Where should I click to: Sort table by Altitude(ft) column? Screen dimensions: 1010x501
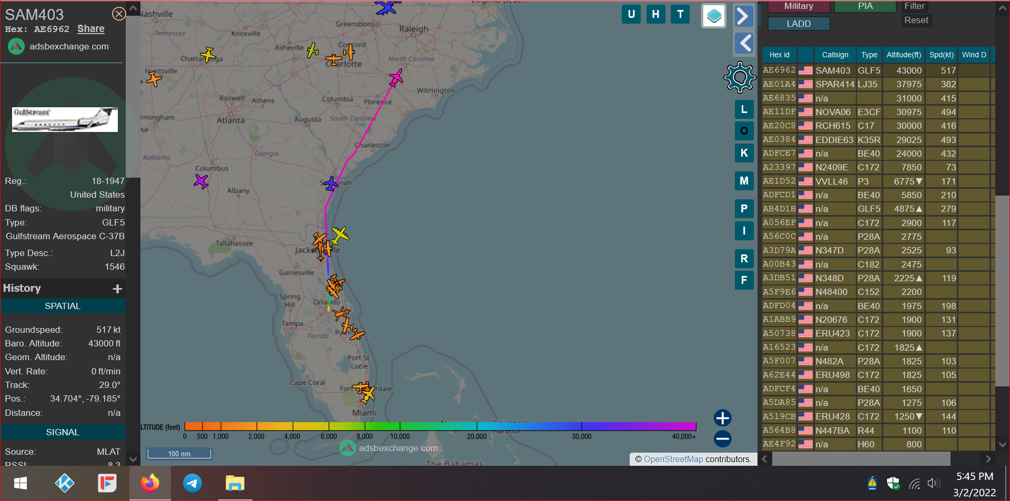pyautogui.click(x=904, y=55)
